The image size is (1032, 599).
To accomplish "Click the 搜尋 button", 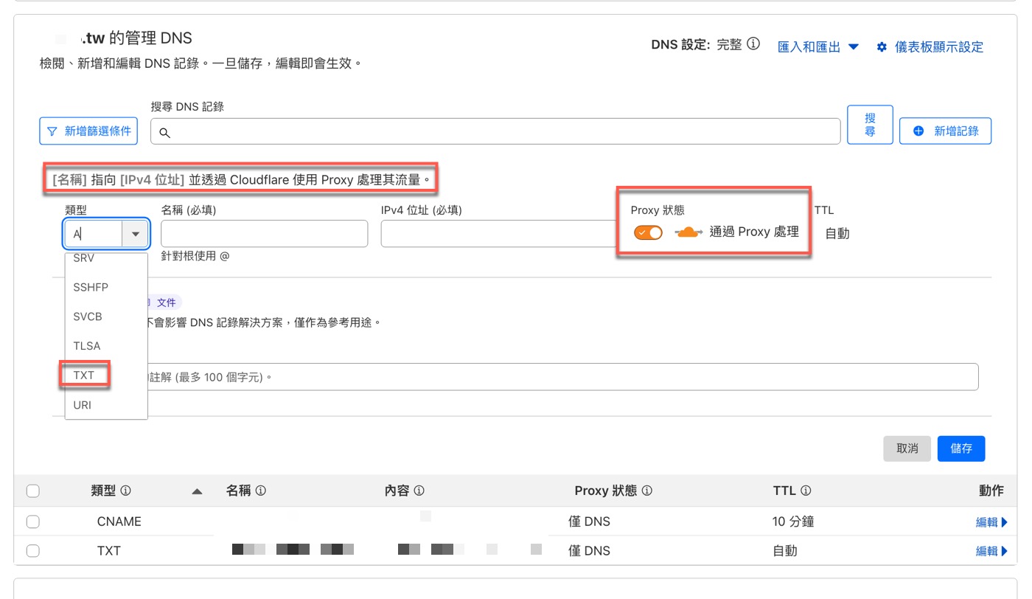I will (x=870, y=125).
